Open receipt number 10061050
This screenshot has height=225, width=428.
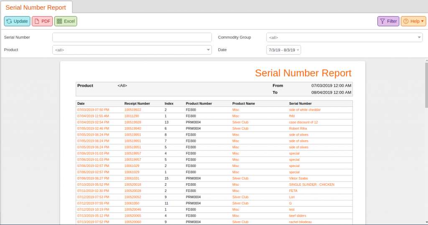pyautogui.click(x=132, y=203)
